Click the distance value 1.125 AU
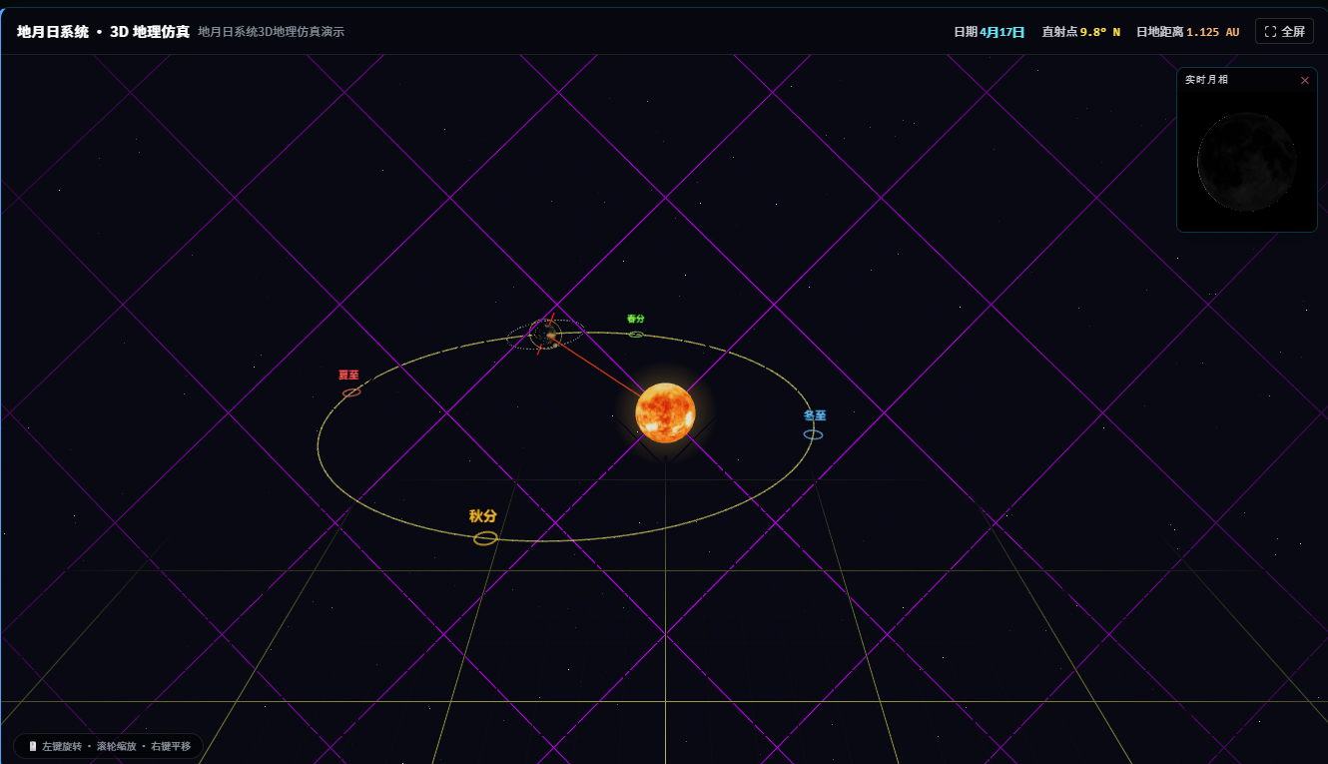 coord(1212,32)
